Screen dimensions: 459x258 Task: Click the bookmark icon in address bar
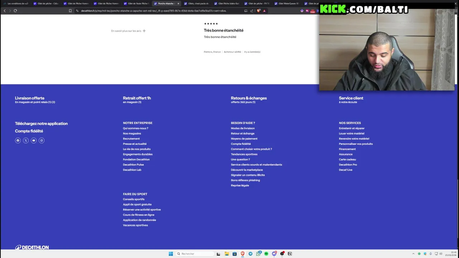click(70, 11)
